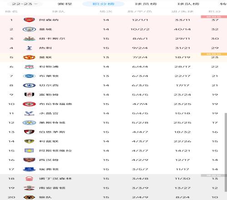This screenshot has width=227, height=200.
Task: Click the Liverpool club crest
Action: pyautogui.click(x=29, y=67)
